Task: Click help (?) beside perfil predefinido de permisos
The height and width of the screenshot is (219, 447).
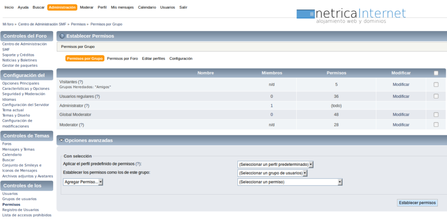Action: coord(138,164)
